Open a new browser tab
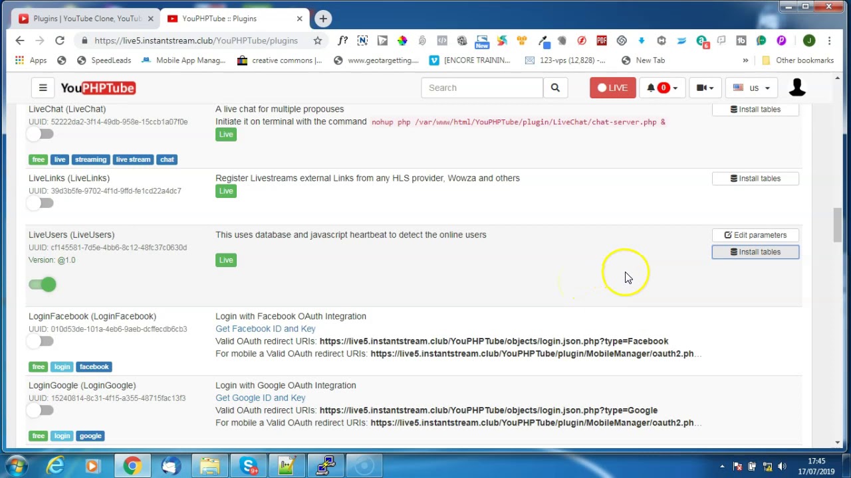Viewport: 851px width, 478px height. (x=323, y=19)
